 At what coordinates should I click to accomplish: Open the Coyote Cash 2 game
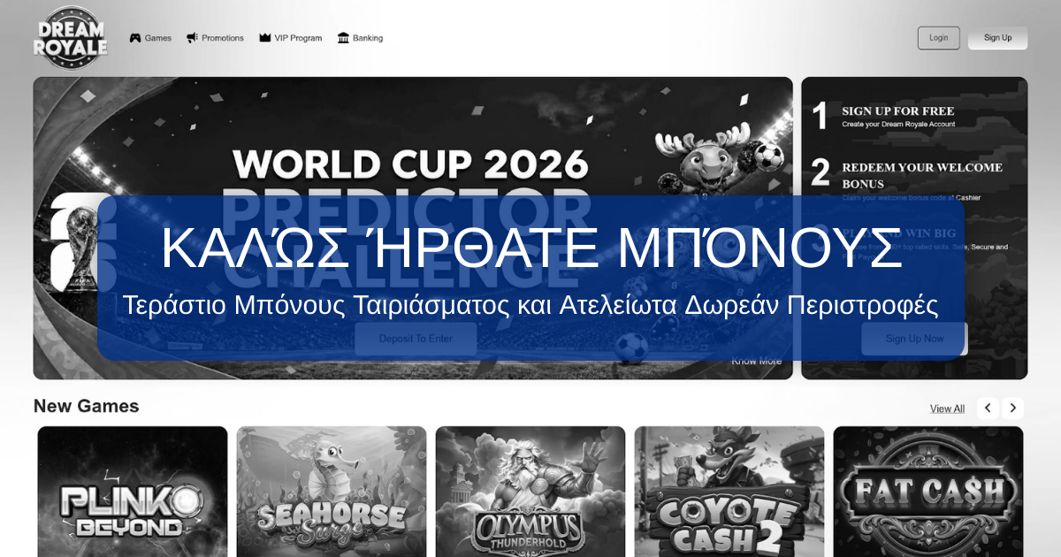pyautogui.click(x=729, y=492)
